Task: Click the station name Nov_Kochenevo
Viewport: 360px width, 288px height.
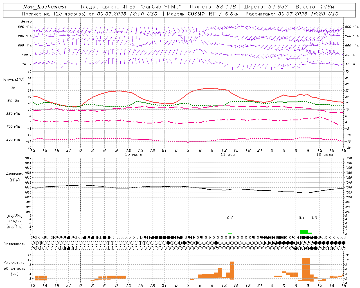Action: 45,7
